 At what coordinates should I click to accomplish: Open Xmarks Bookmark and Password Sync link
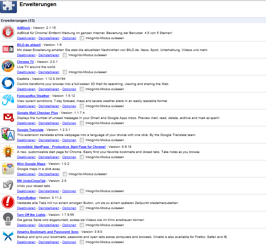click(48, 232)
